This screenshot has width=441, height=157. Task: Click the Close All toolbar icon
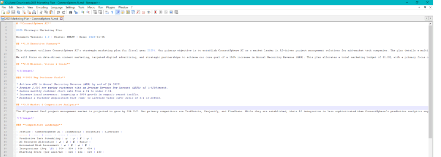pos(29,12)
